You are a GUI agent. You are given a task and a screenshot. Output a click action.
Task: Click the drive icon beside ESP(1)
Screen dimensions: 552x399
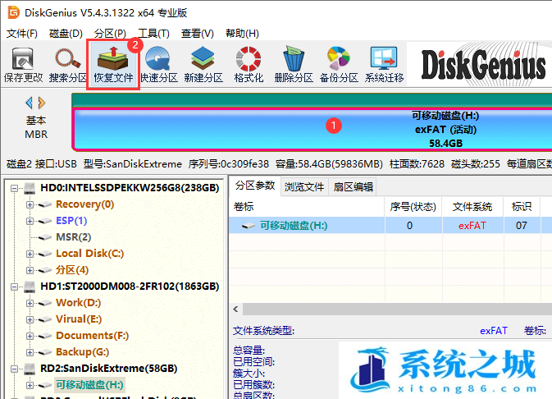point(45,222)
